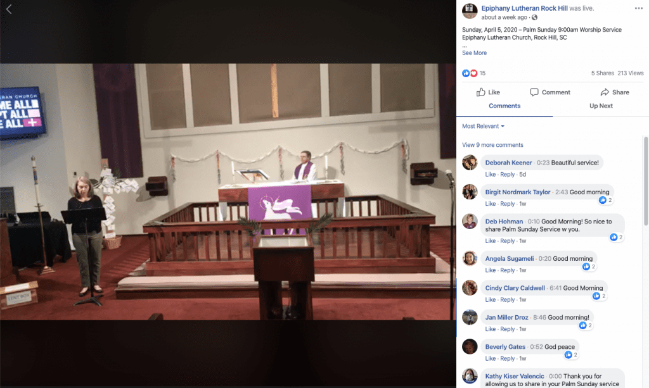Click the back arrow at top left
This screenshot has height=388, width=649.
9,9
